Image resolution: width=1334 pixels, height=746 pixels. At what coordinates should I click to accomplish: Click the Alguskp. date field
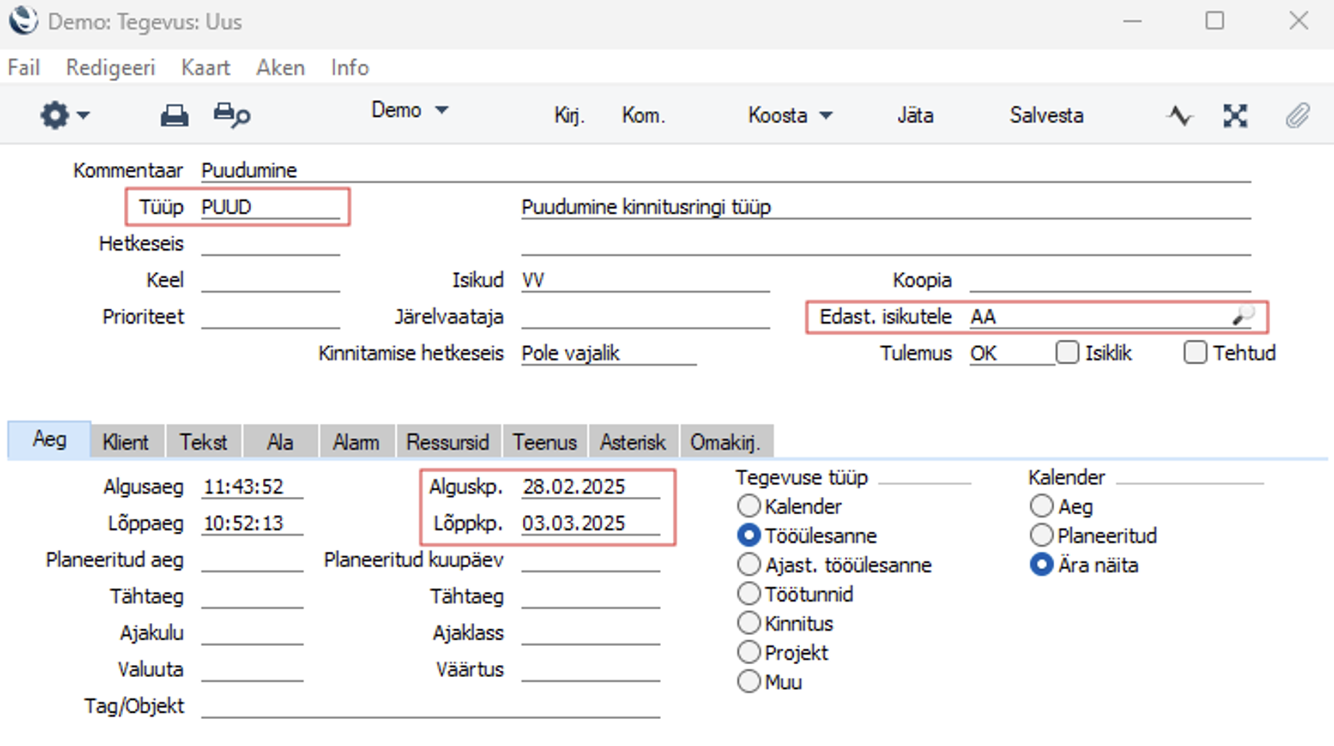pyautogui.click(x=590, y=486)
